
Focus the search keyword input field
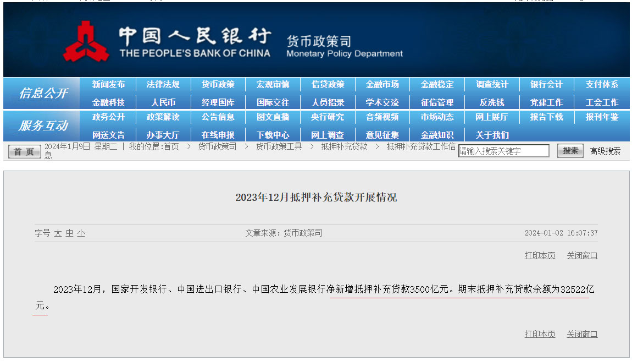503,151
